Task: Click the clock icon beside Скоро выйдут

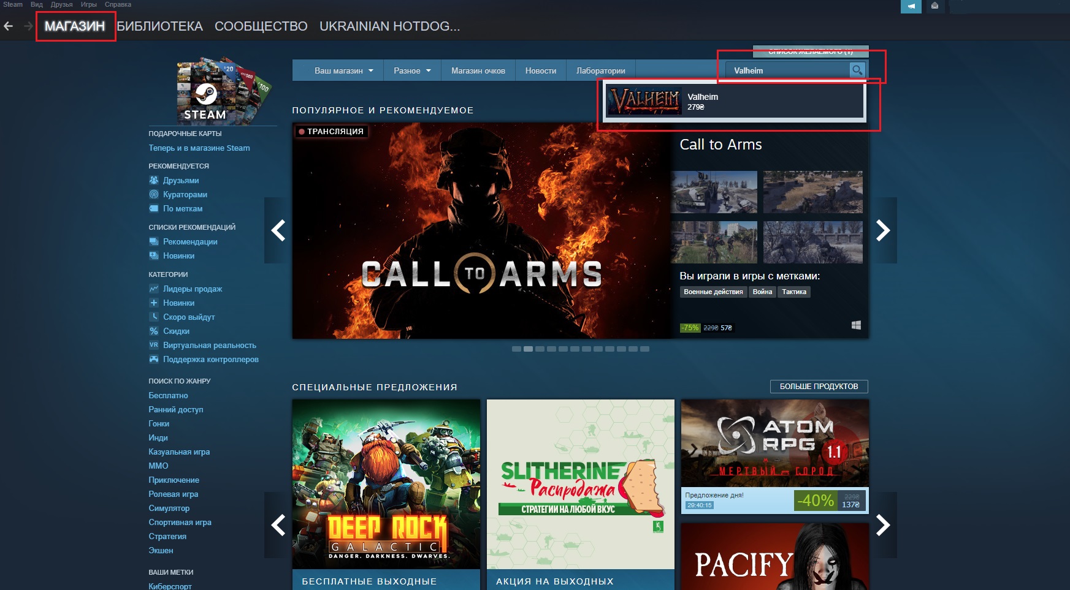Action: click(154, 317)
